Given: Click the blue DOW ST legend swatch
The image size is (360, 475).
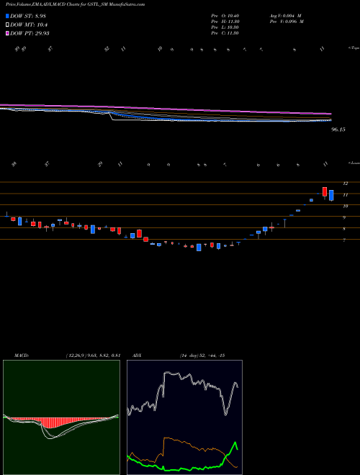Looking at the screenshot, I should (7, 16).
